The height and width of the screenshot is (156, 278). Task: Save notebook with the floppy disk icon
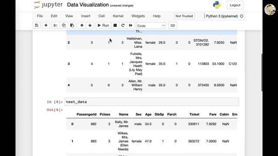[36, 26]
